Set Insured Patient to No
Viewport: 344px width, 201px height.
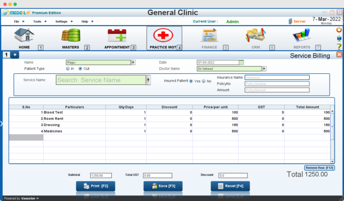coord(204,81)
